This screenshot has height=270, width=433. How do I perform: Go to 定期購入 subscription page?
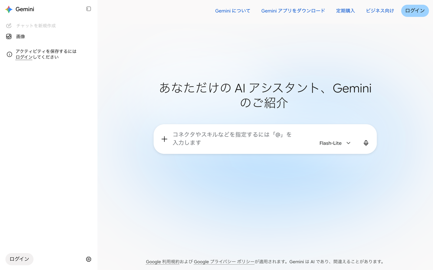coord(345,11)
